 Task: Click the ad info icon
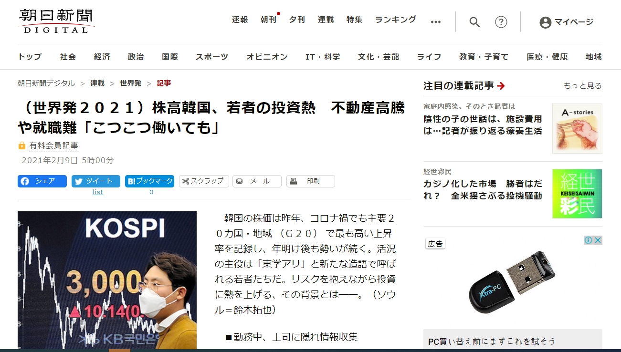click(589, 240)
